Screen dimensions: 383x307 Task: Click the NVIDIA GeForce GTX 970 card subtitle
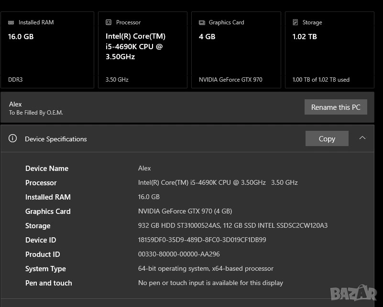tap(230, 80)
